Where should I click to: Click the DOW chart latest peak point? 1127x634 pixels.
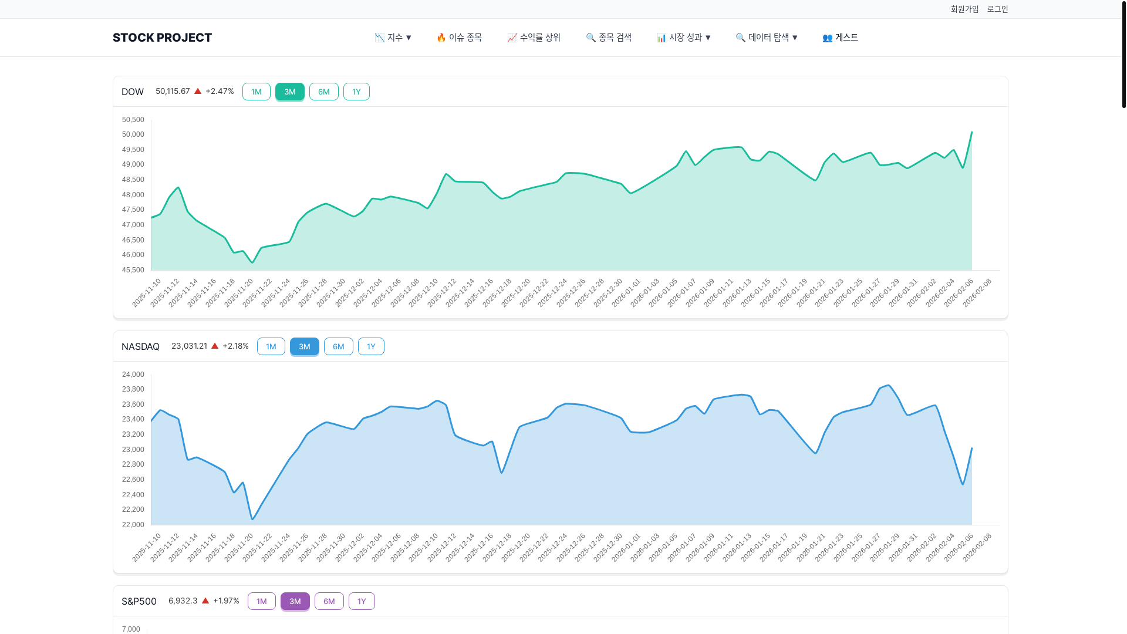(x=972, y=132)
